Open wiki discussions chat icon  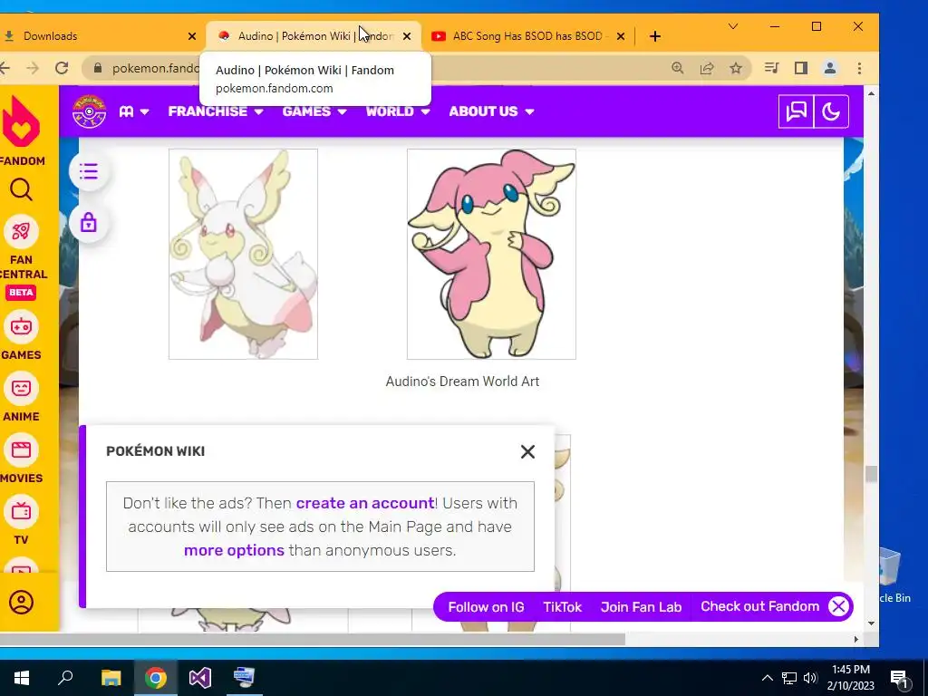click(796, 111)
